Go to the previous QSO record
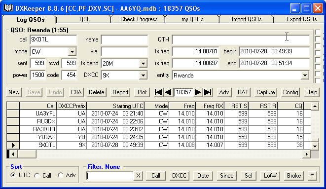 coord(168,92)
